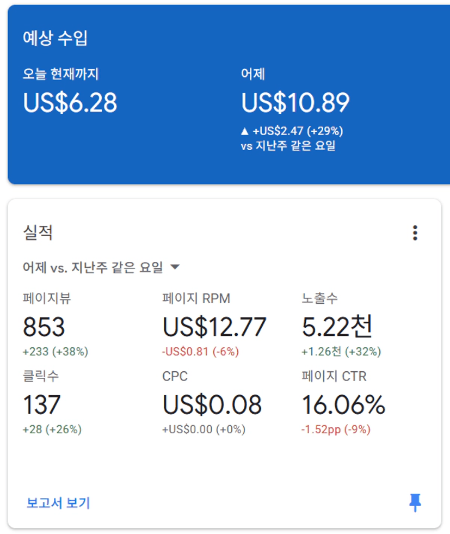Open the three-dot menu on 실적 card
450x534 pixels.
(415, 233)
